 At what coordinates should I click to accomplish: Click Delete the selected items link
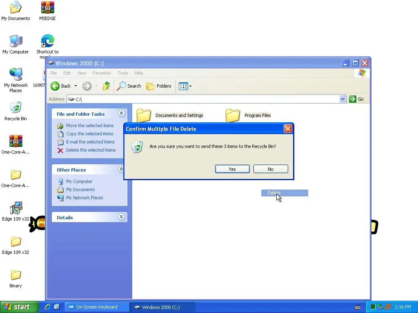[x=91, y=150]
